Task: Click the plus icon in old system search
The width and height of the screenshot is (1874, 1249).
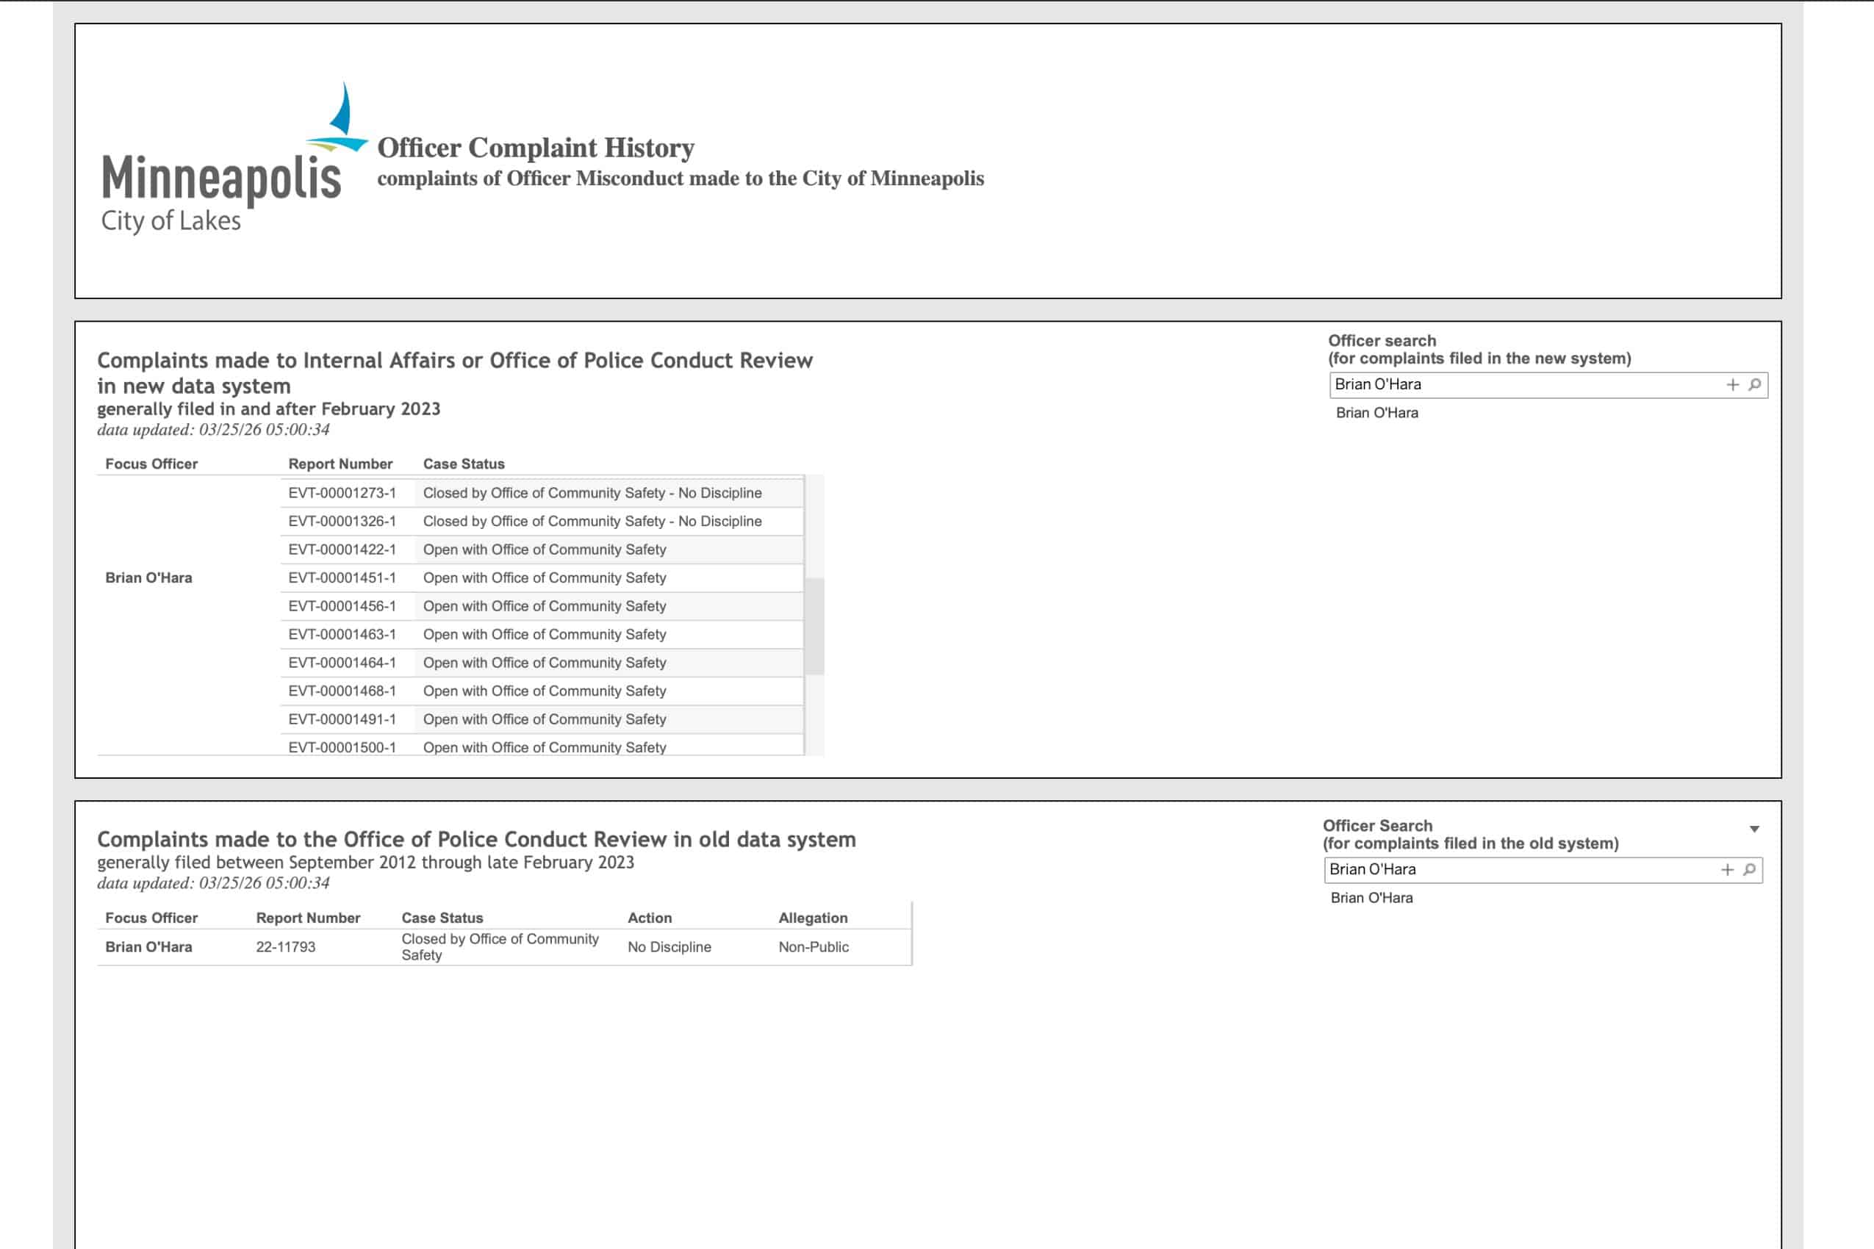Action: (x=1726, y=870)
